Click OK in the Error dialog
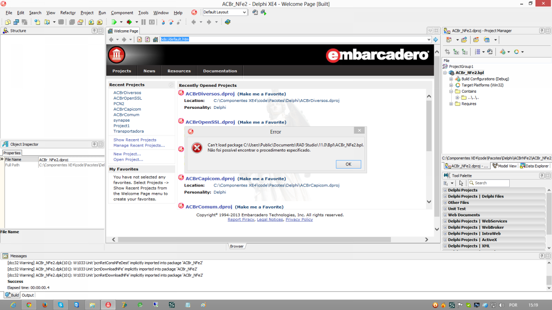Image resolution: width=552 pixels, height=310 pixels. point(348,164)
